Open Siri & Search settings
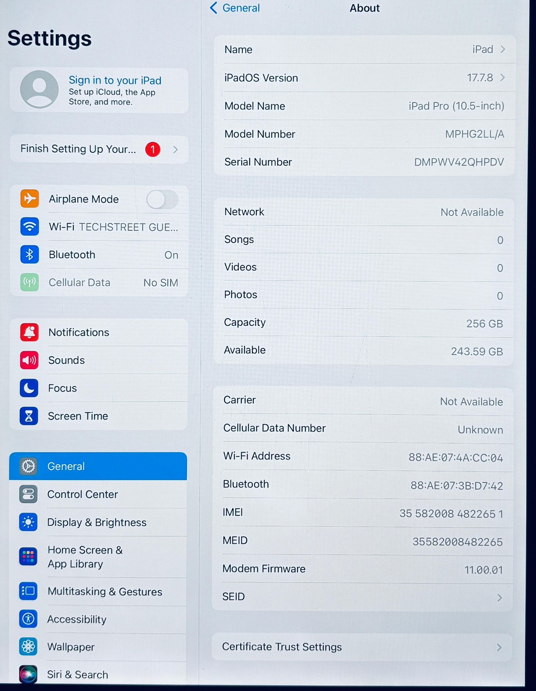The width and height of the screenshot is (536, 691). pos(98,674)
